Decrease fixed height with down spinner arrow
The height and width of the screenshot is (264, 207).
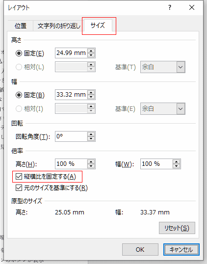click(91, 55)
